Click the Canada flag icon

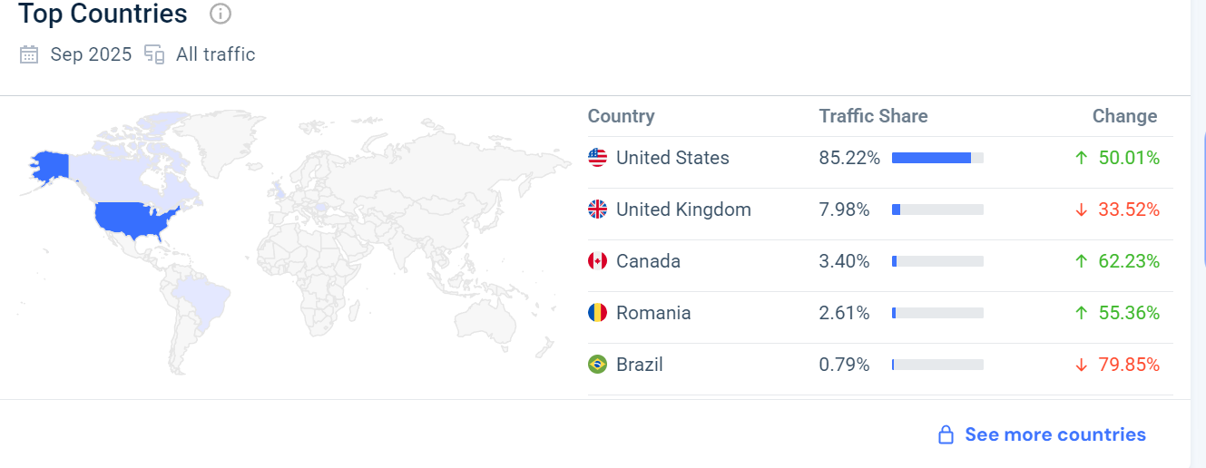598,261
